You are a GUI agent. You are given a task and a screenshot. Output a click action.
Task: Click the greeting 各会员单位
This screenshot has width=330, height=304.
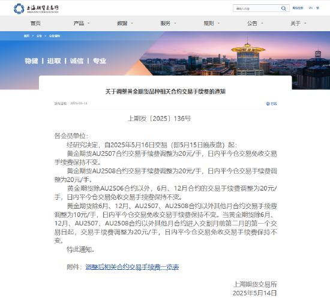coord(71,136)
